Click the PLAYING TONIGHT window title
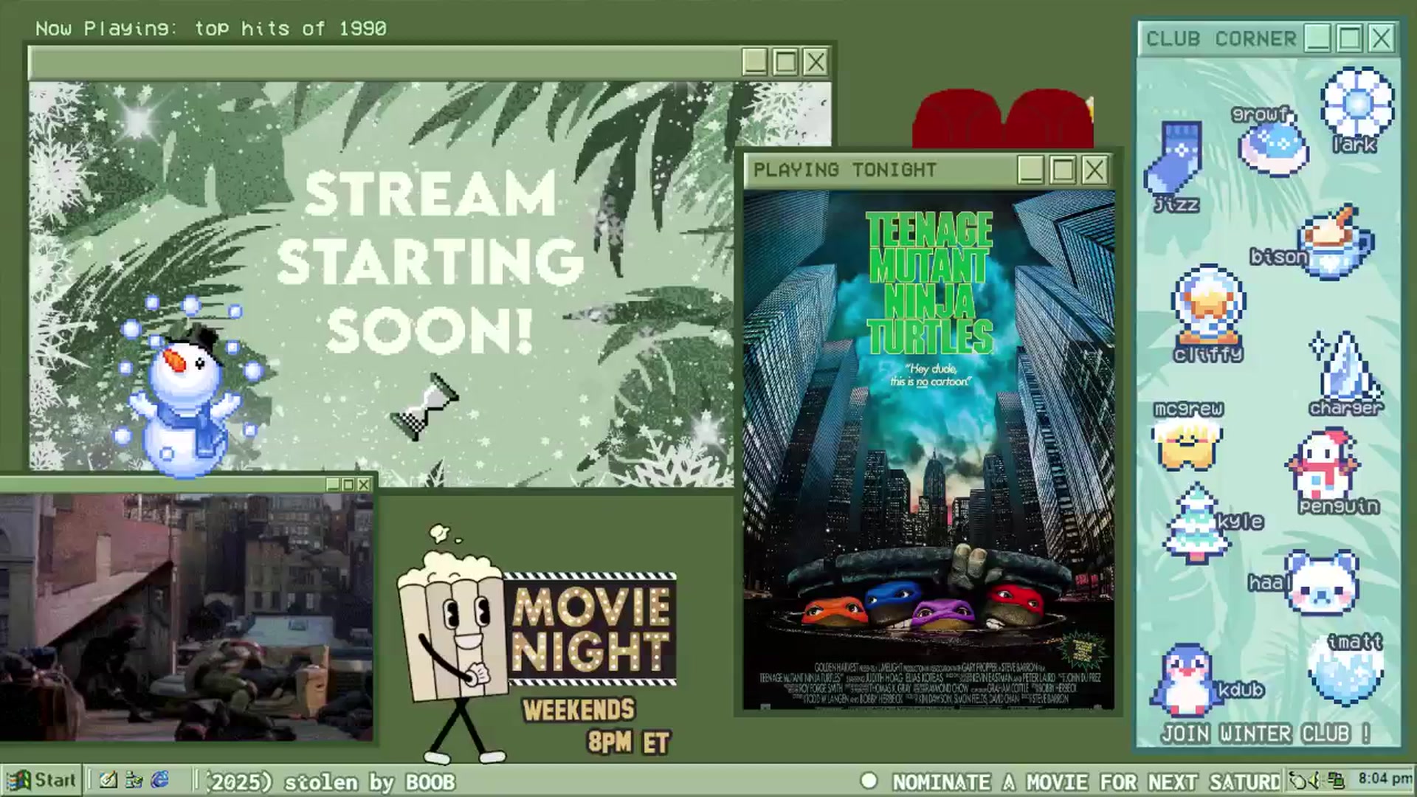 (x=845, y=170)
